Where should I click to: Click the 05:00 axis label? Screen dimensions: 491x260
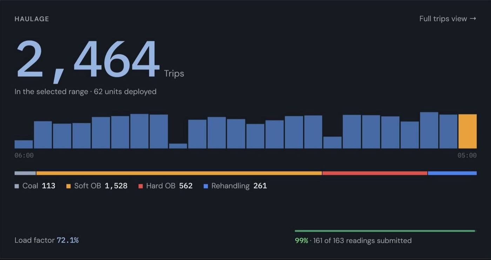[x=467, y=155]
